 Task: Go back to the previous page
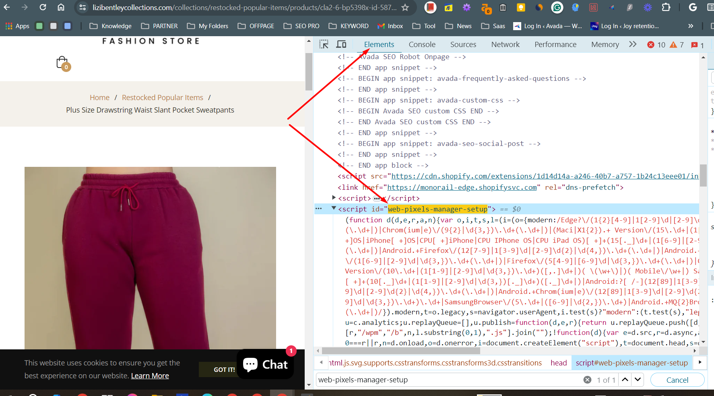(x=7, y=7)
